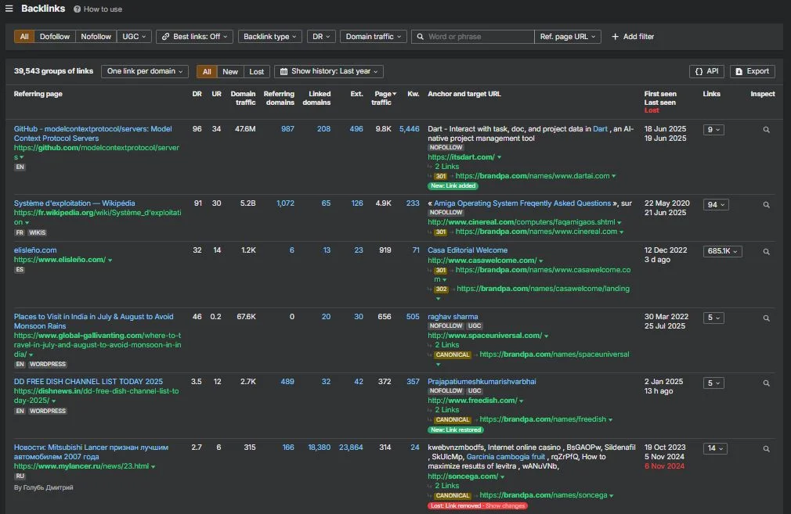
Task: Focus the Word or phrase search field
Action: pyautogui.click(x=473, y=36)
